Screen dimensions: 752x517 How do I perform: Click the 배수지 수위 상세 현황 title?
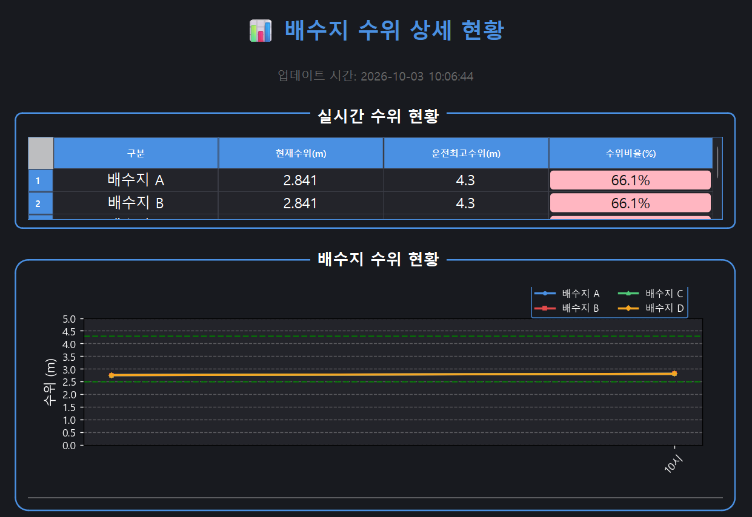[394, 30]
